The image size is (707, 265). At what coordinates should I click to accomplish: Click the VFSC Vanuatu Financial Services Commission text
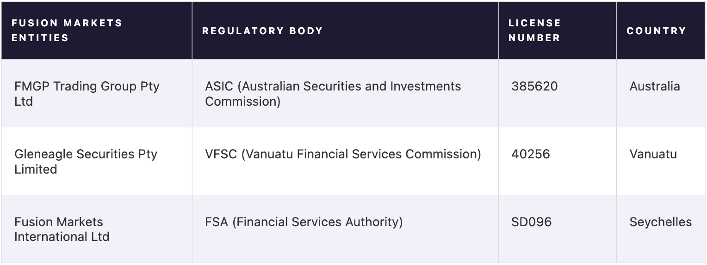(343, 154)
